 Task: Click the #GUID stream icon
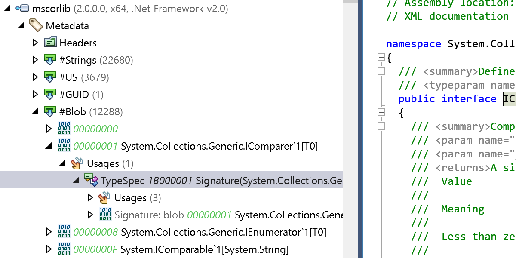point(50,94)
